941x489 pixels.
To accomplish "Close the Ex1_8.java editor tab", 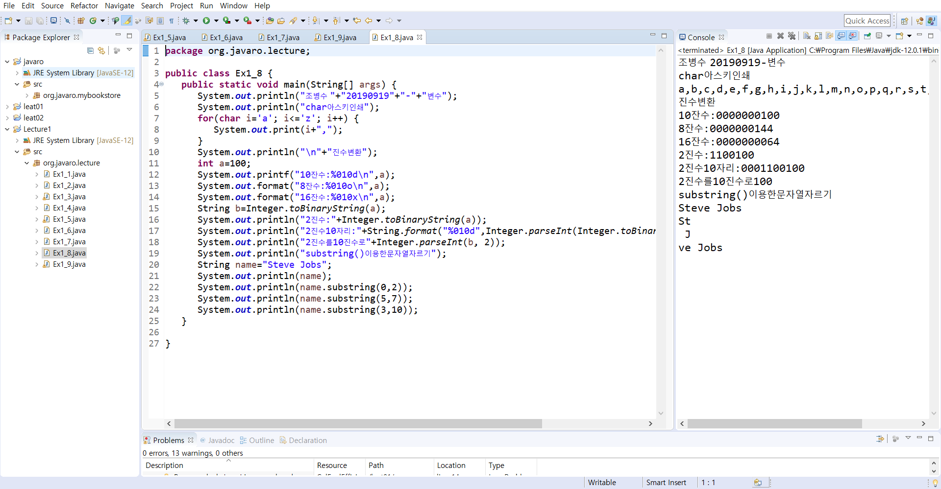I will 420,37.
